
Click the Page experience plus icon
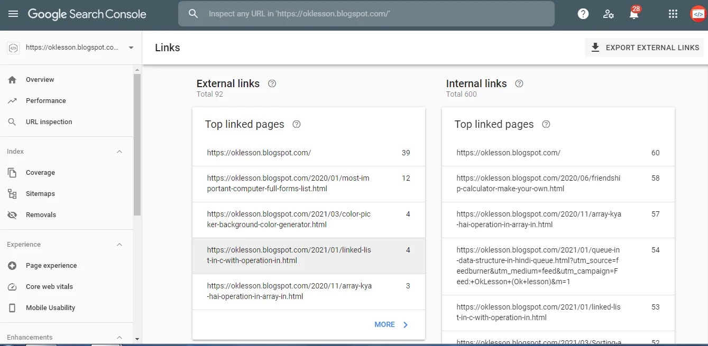[12, 266]
